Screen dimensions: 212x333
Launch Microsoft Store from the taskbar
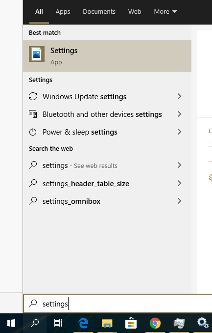(x=131, y=323)
